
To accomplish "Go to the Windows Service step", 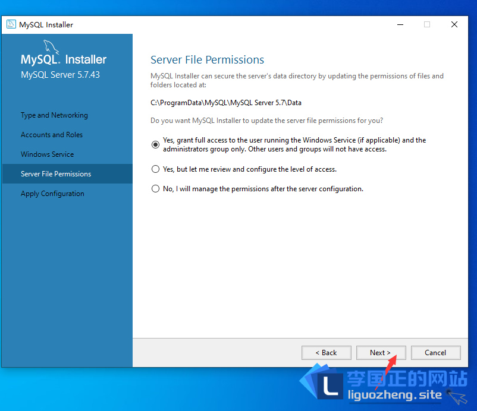I will 47,154.
